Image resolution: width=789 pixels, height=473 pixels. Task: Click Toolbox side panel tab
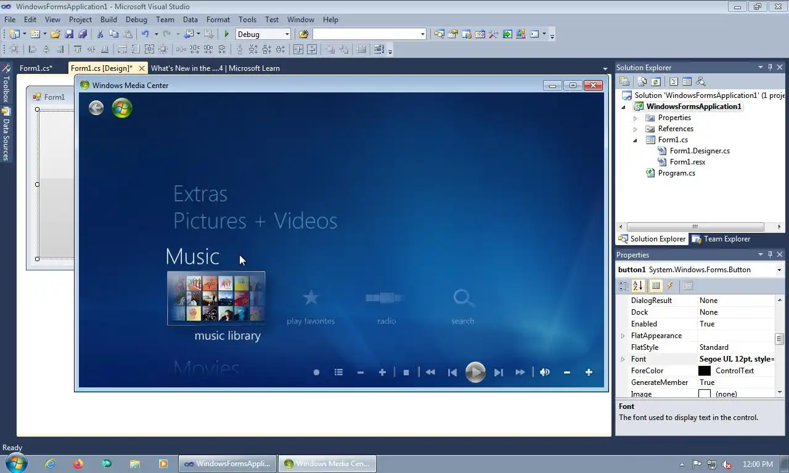[6, 83]
